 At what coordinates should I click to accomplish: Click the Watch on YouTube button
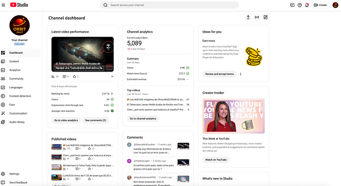[x=216, y=160]
